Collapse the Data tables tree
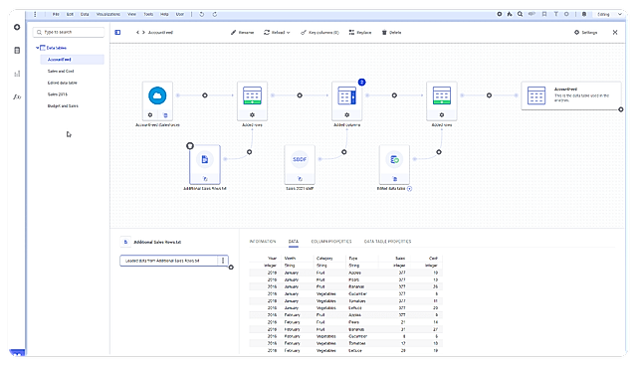637x366 pixels. tap(37, 48)
